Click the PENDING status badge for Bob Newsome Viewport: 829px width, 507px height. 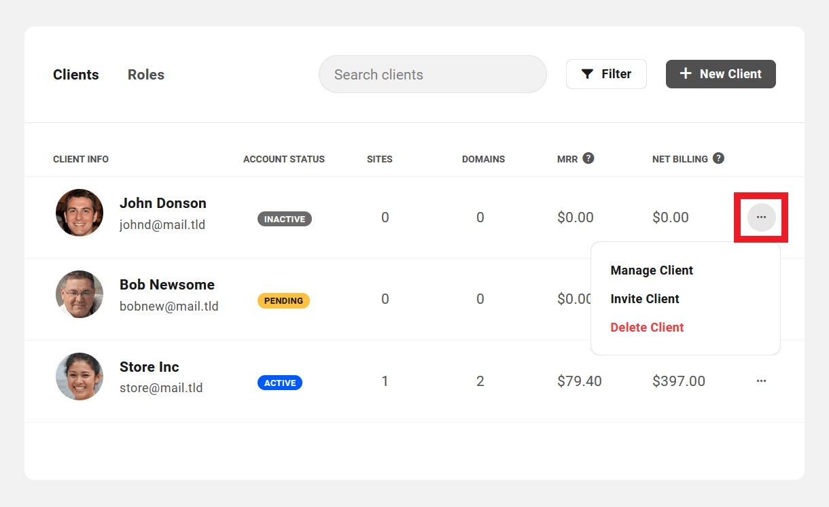pyautogui.click(x=283, y=300)
